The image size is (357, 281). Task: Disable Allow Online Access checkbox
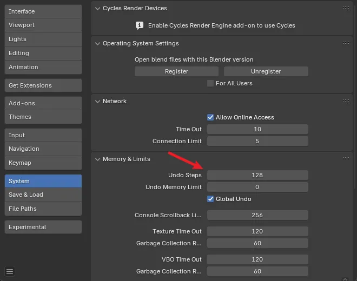[210, 117]
